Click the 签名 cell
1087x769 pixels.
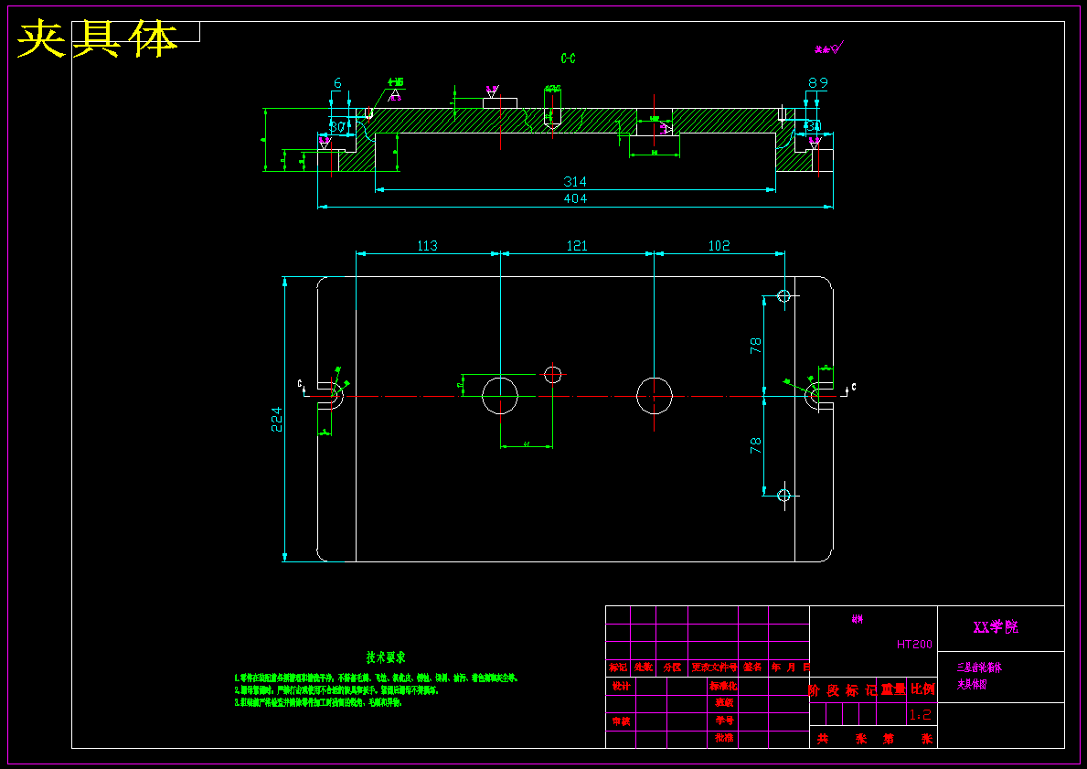coord(753,668)
